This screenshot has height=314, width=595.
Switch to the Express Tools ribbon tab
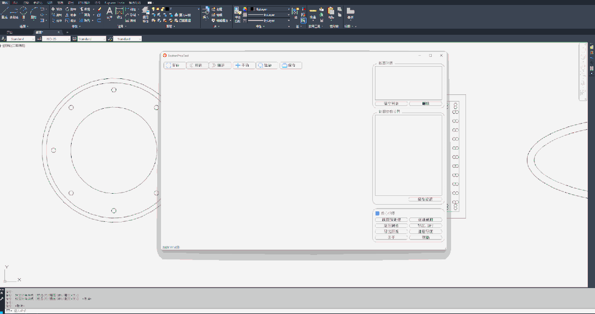(x=114, y=3)
